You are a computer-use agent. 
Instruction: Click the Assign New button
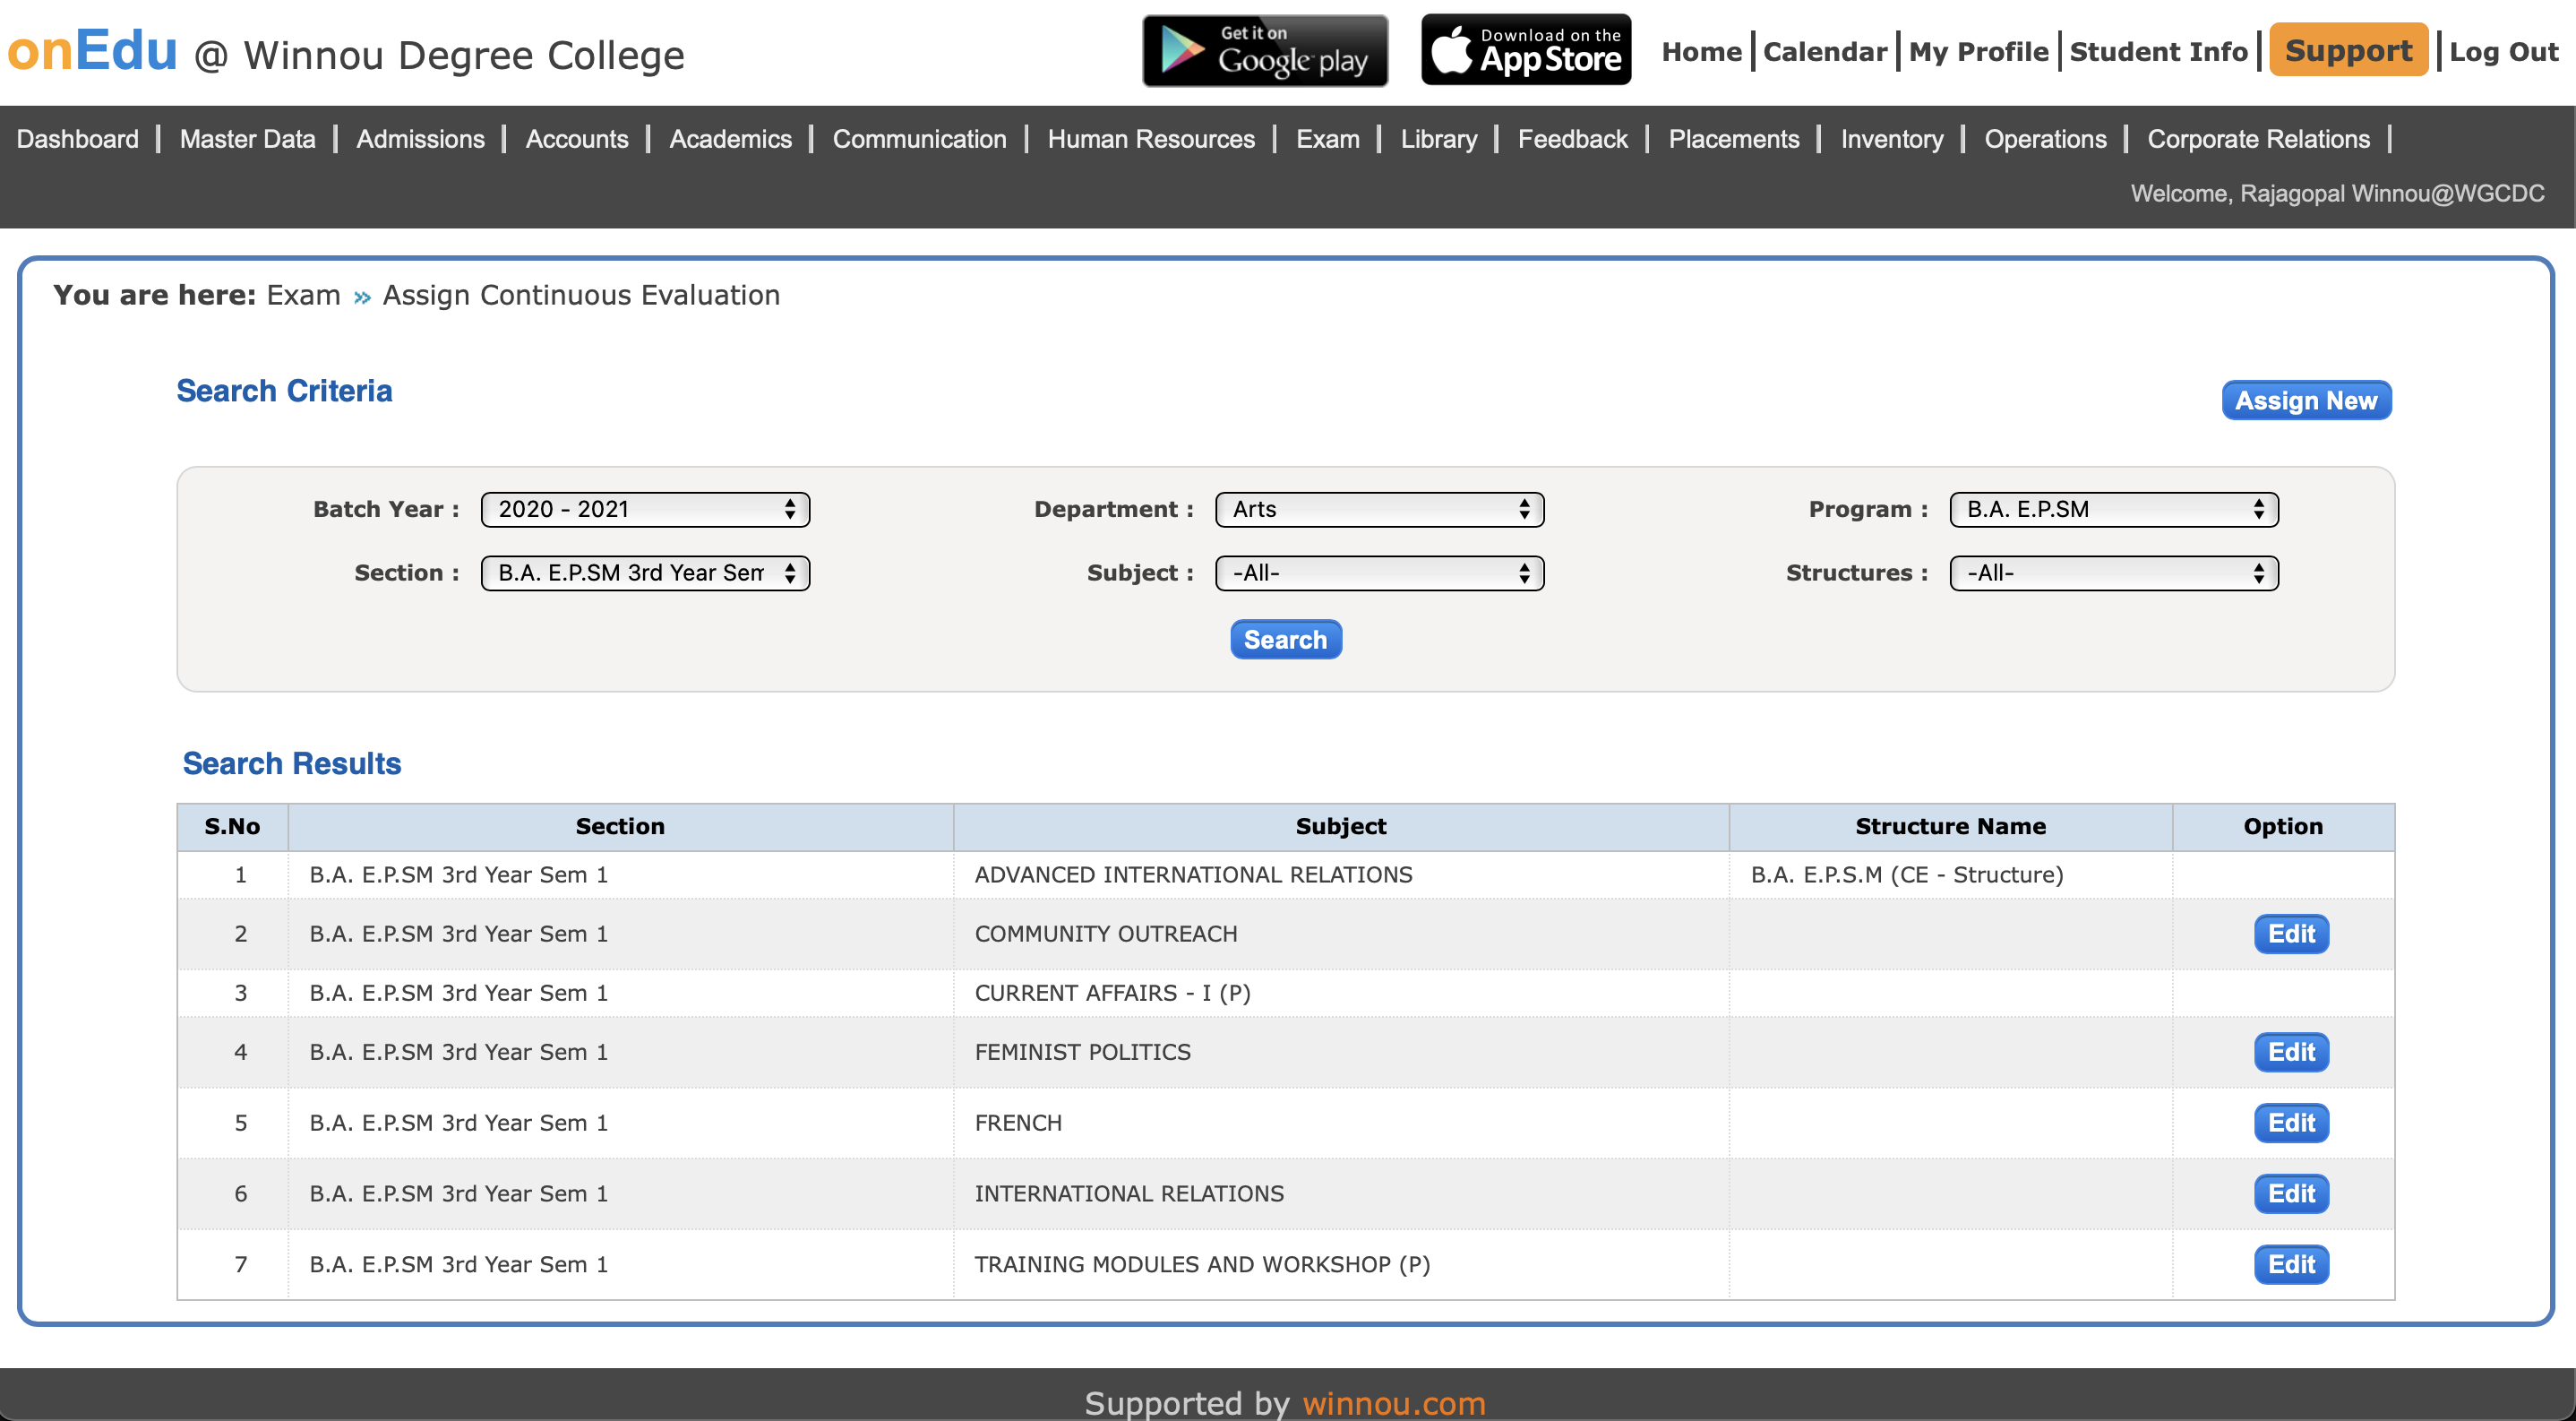click(x=2305, y=401)
